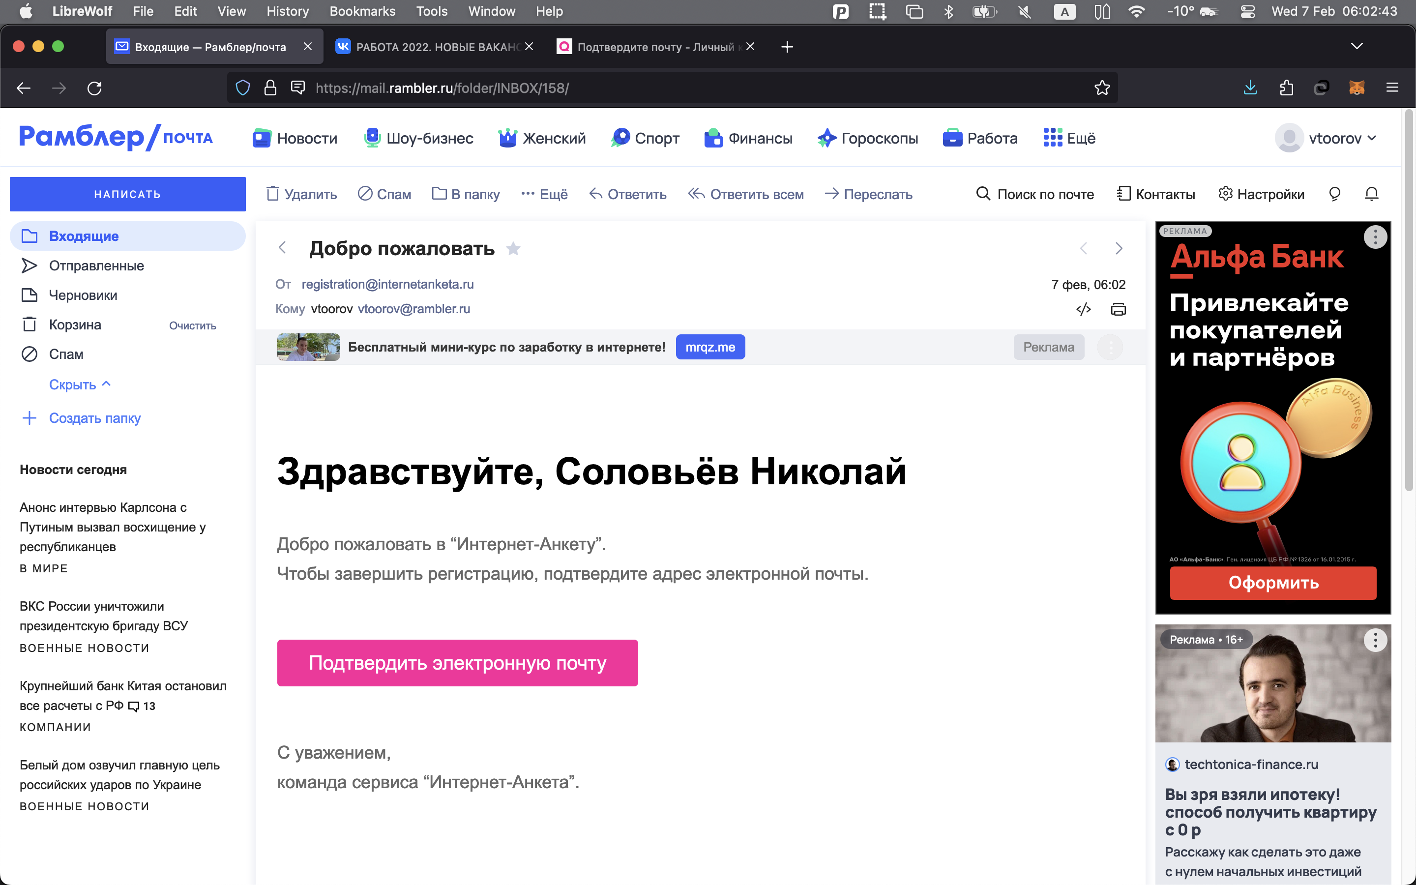Click the НАПИСАТЬ compose button

pyautogui.click(x=127, y=194)
